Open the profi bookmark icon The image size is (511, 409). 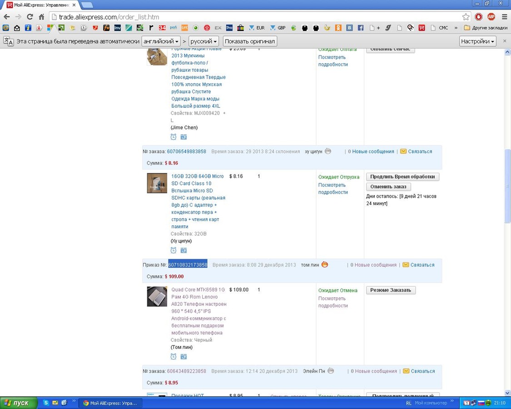point(174,28)
